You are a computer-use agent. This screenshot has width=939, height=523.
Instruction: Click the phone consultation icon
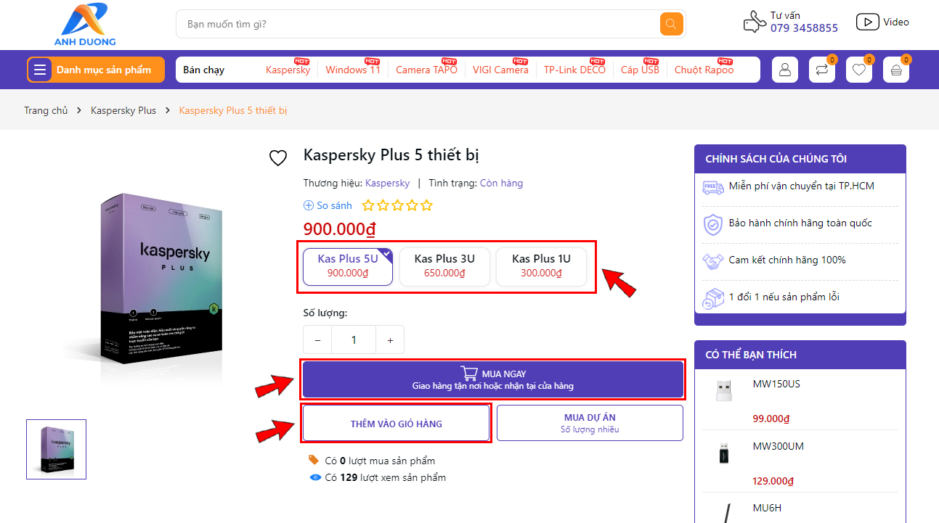click(x=755, y=22)
